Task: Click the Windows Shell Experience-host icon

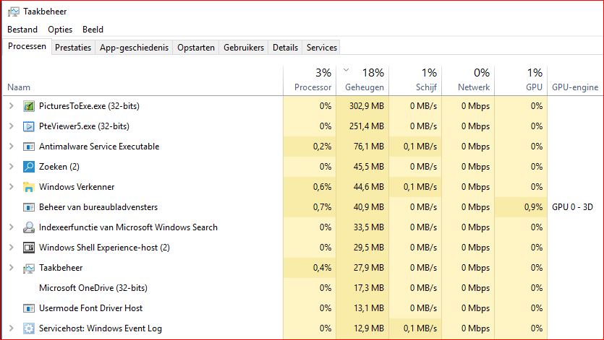Action: coord(29,248)
